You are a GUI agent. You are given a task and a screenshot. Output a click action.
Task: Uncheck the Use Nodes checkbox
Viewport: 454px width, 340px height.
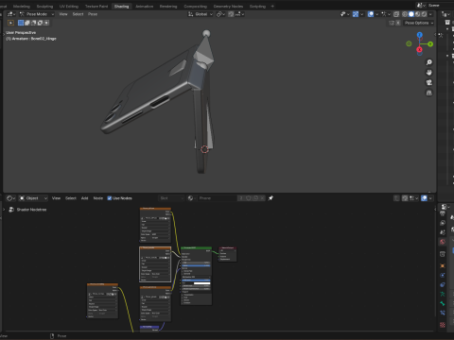click(110, 198)
